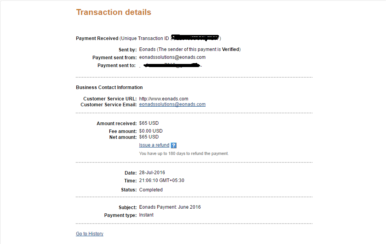Image resolution: width=386 pixels, height=244 pixels.
Task: Go to History via the bottom link
Action: pos(90,234)
